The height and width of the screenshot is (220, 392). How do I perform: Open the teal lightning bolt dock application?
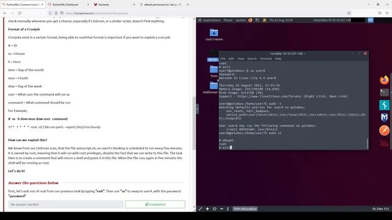point(384,105)
